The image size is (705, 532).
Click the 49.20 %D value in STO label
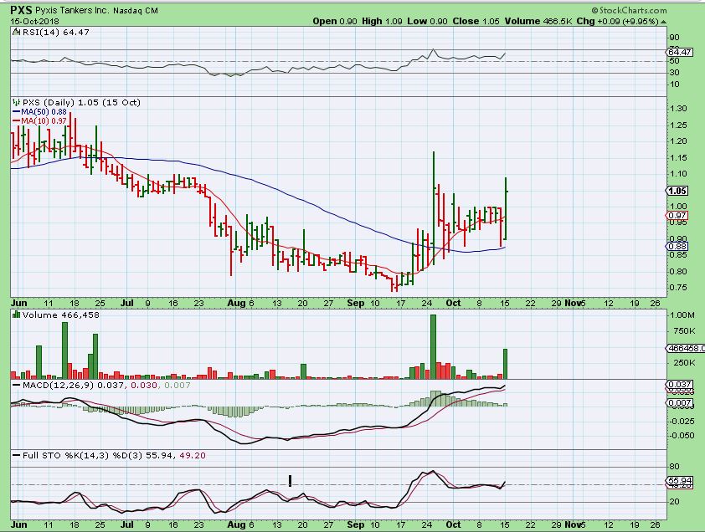coord(193,455)
